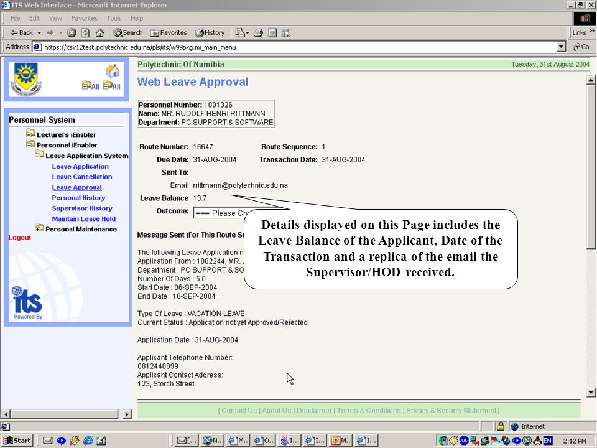Screen dimensions: 597x448
Task: Open the Leave Application link
Action: click(x=80, y=167)
